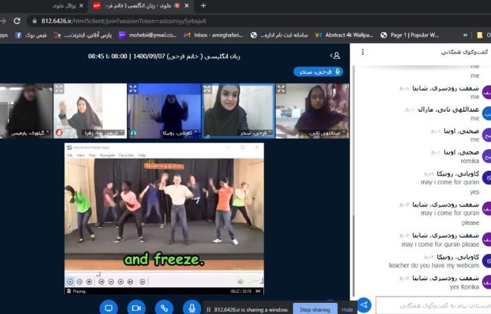Expand fullscreen on highlighted teacher webcam

tap(208, 89)
